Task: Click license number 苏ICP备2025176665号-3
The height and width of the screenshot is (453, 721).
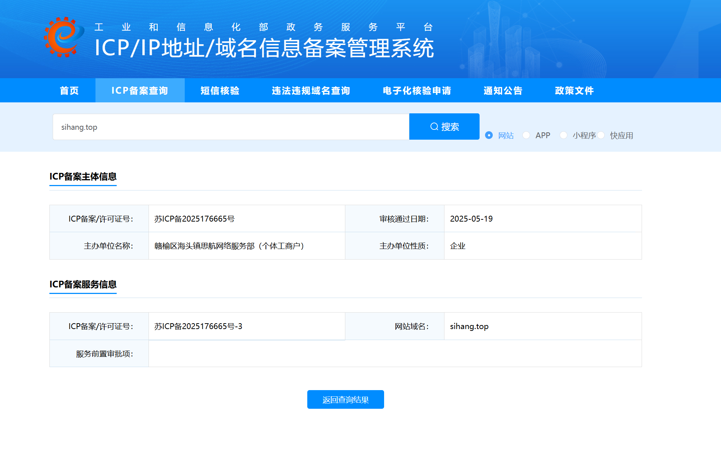Action: pyautogui.click(x=198, y=326)
